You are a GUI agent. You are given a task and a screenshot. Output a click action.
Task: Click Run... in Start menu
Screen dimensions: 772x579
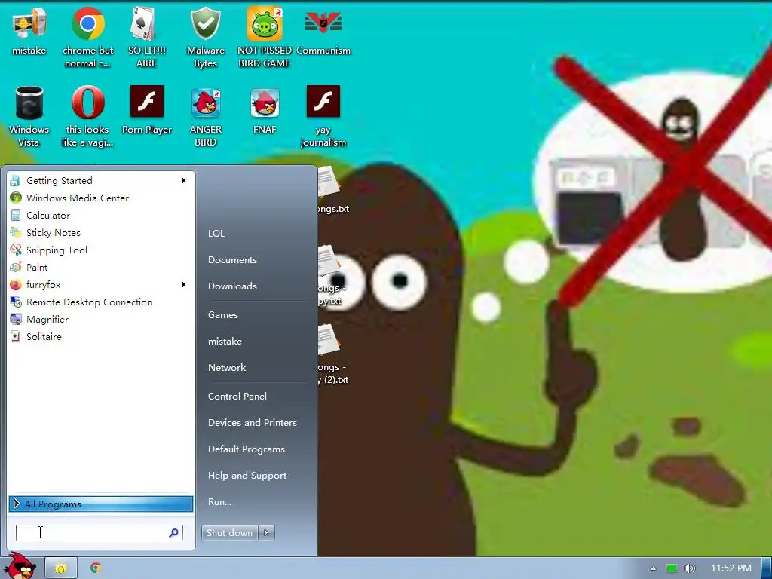click(x=219, y=502)
